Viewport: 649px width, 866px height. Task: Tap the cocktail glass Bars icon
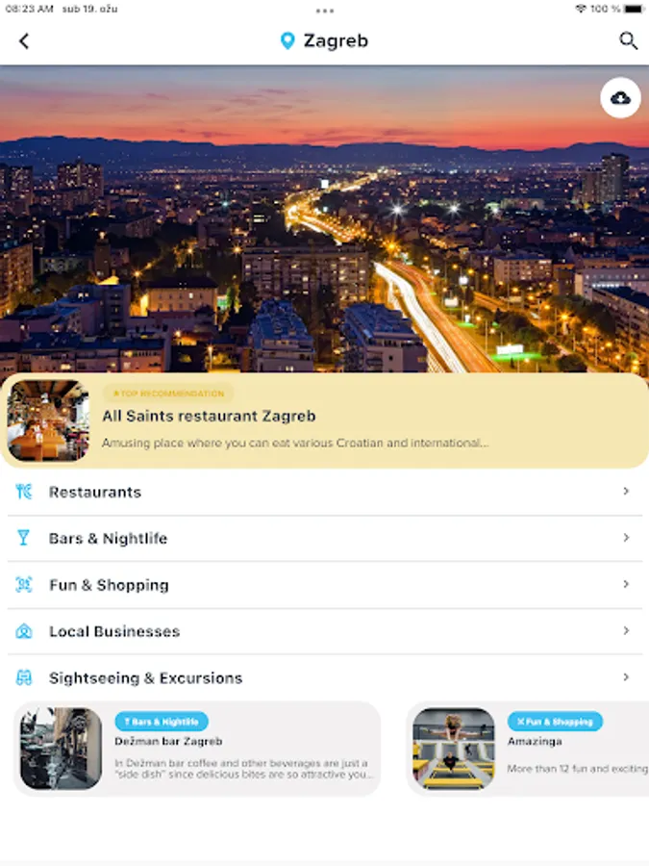pos(23,537)
